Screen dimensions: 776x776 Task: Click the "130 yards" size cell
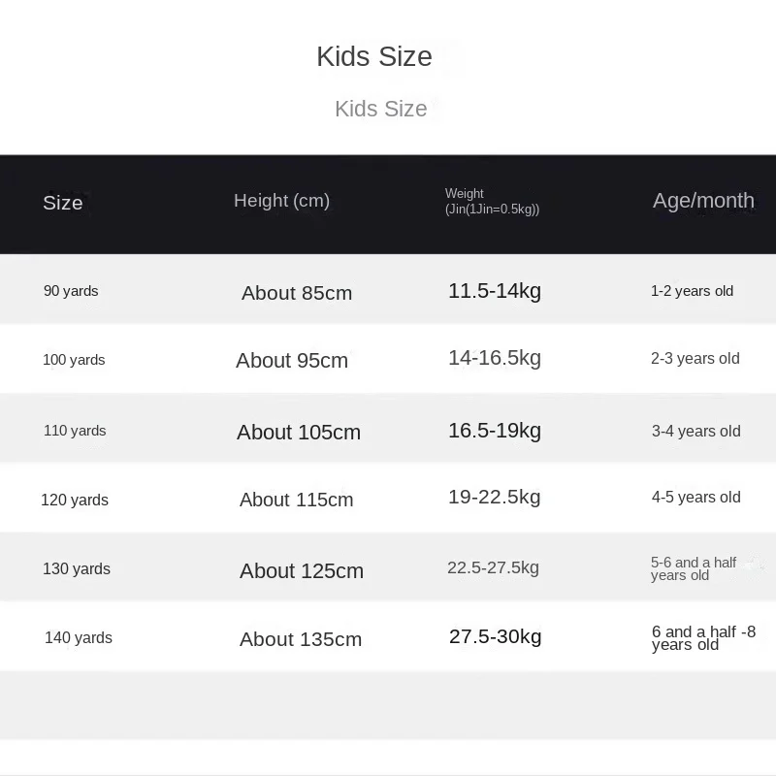[x=77, y=569]
